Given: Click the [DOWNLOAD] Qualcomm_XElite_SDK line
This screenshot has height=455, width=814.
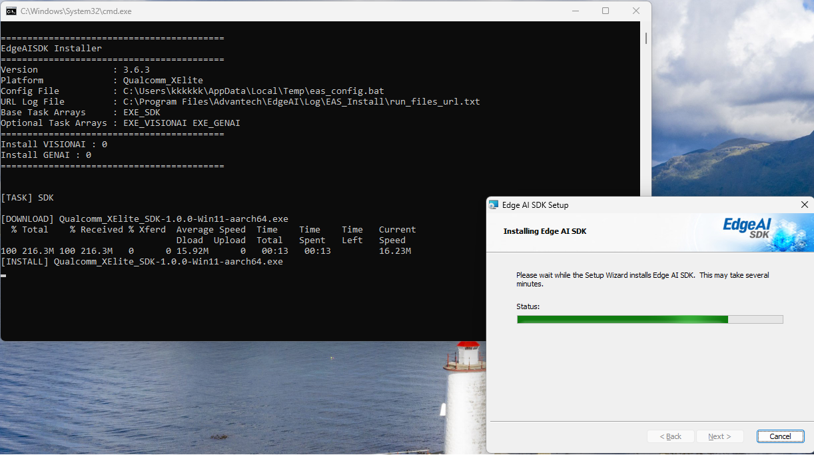Looking at the screenshot, I should (x=145, y=219).
